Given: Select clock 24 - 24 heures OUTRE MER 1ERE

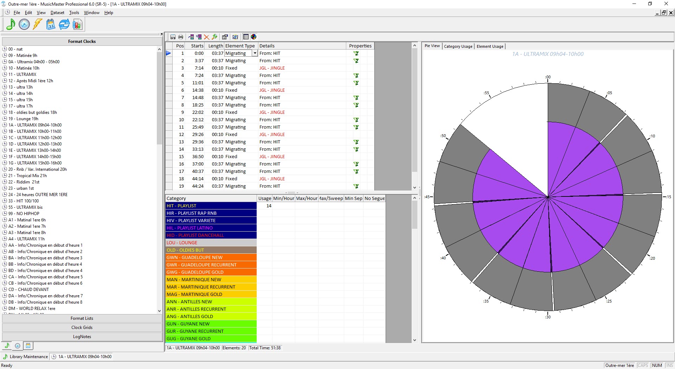Looking at the screenshot, I should pos(38,195).
